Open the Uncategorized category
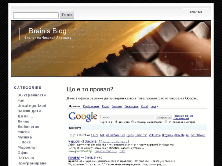222x166 pixels. point(32,106)
